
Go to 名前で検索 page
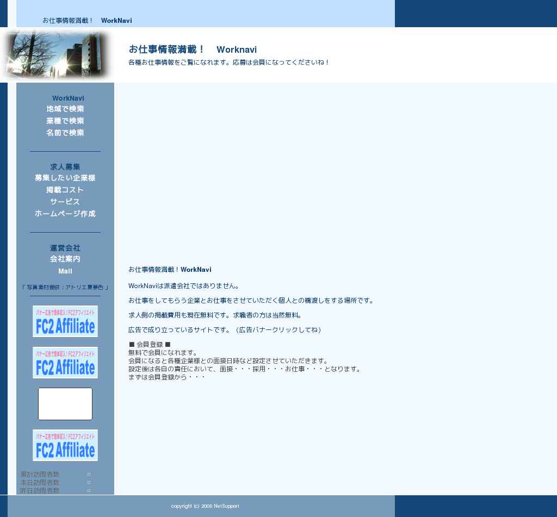tap(65, 133)
